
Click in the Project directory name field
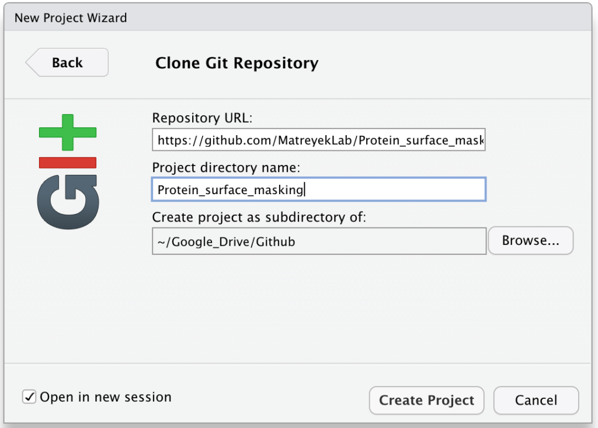319,189
